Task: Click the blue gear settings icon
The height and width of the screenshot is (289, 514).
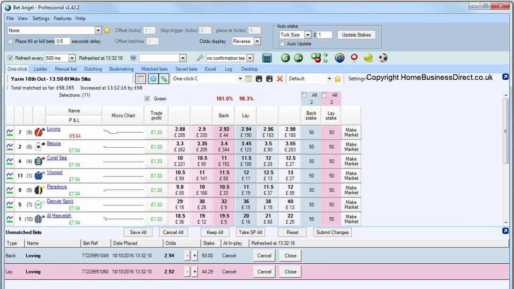Action: pyautogui.click(x=153, y=79)
